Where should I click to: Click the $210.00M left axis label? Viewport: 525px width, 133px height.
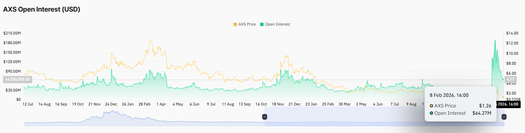click(12, 33)
